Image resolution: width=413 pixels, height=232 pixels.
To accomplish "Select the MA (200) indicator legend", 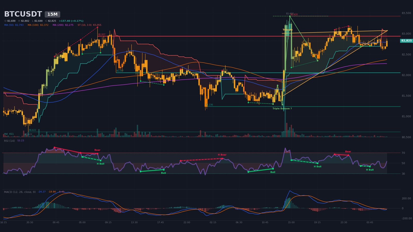I will (63, 25).
